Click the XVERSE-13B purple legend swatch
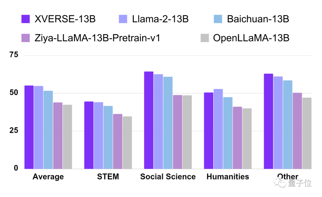This screenshot has height=197, width=322. (25, 19)
